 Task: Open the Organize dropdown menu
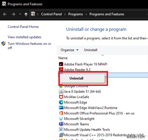coord(69,50)
